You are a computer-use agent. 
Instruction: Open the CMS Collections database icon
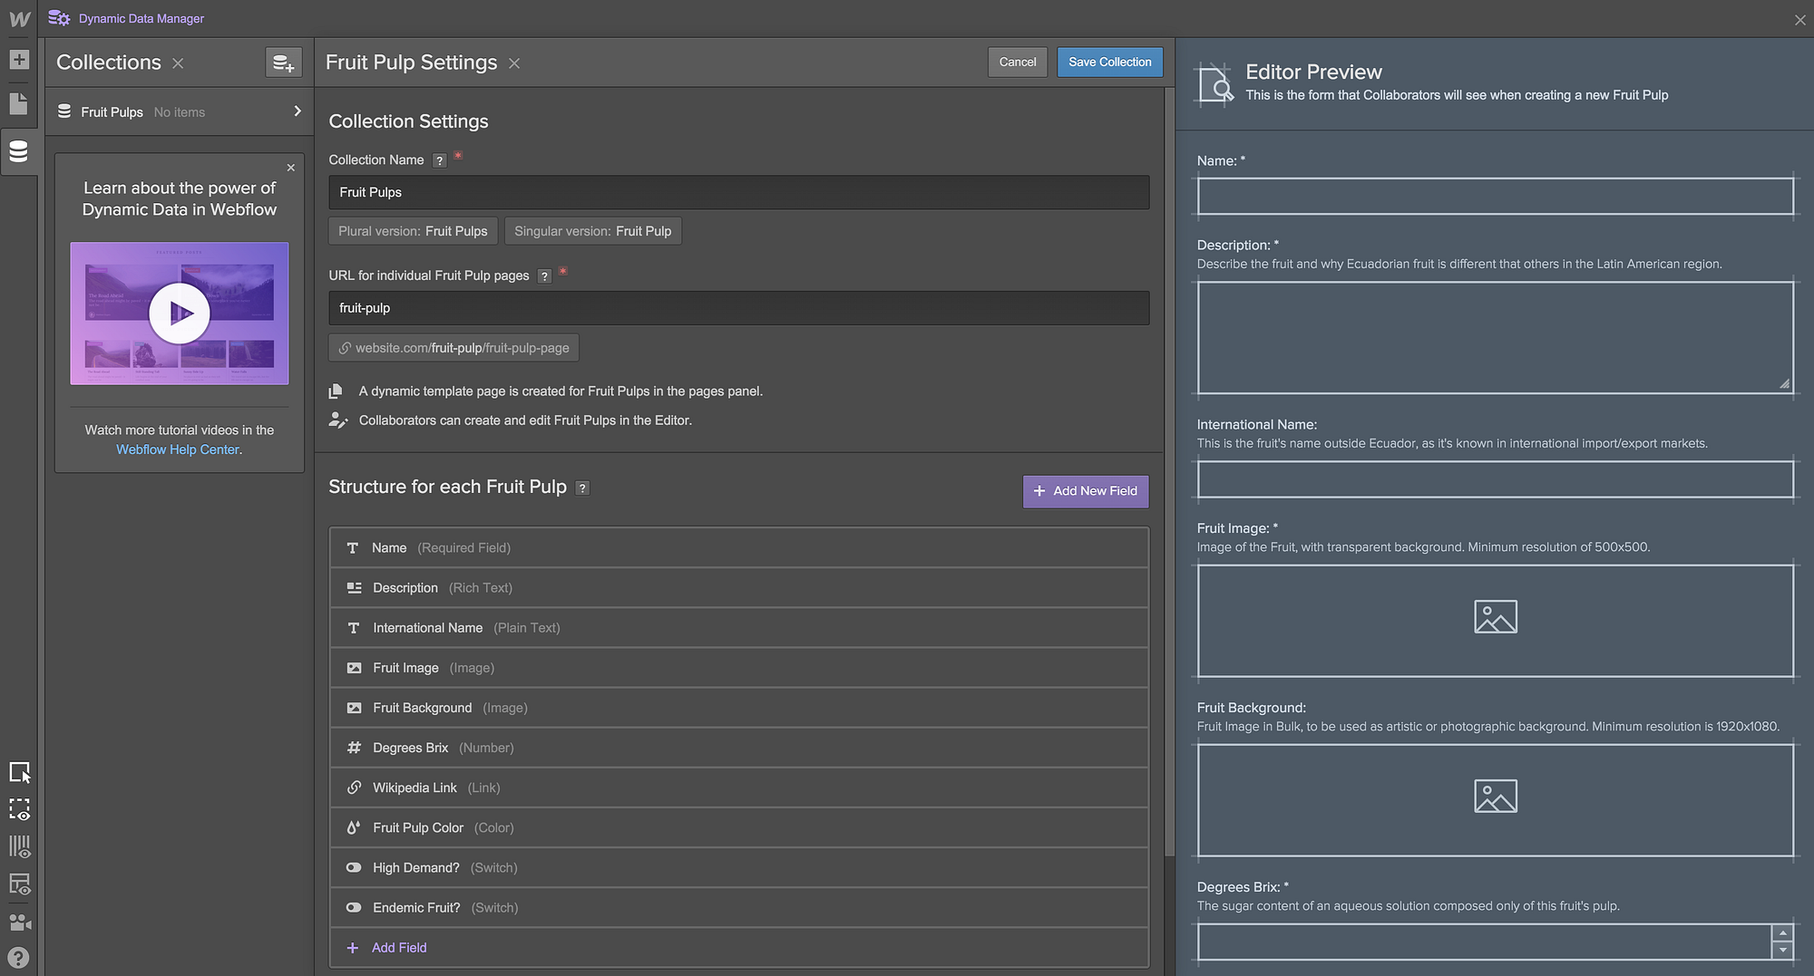tap(19, 151)
